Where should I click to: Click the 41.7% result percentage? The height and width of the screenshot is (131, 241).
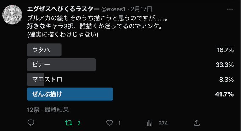point(224,94)
